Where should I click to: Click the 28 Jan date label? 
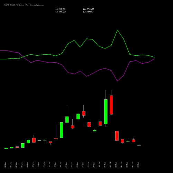[89, 165]
